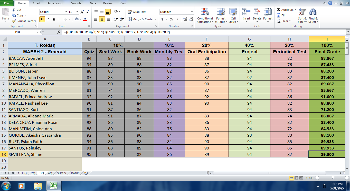Screen dimensions: 350x191
Task: Click the Cut scissors icon
Action: coord(14,10)
